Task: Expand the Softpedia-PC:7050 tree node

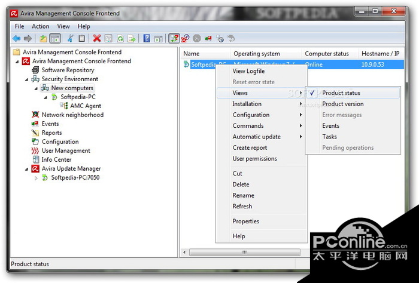Action: (x=36, y=178)
